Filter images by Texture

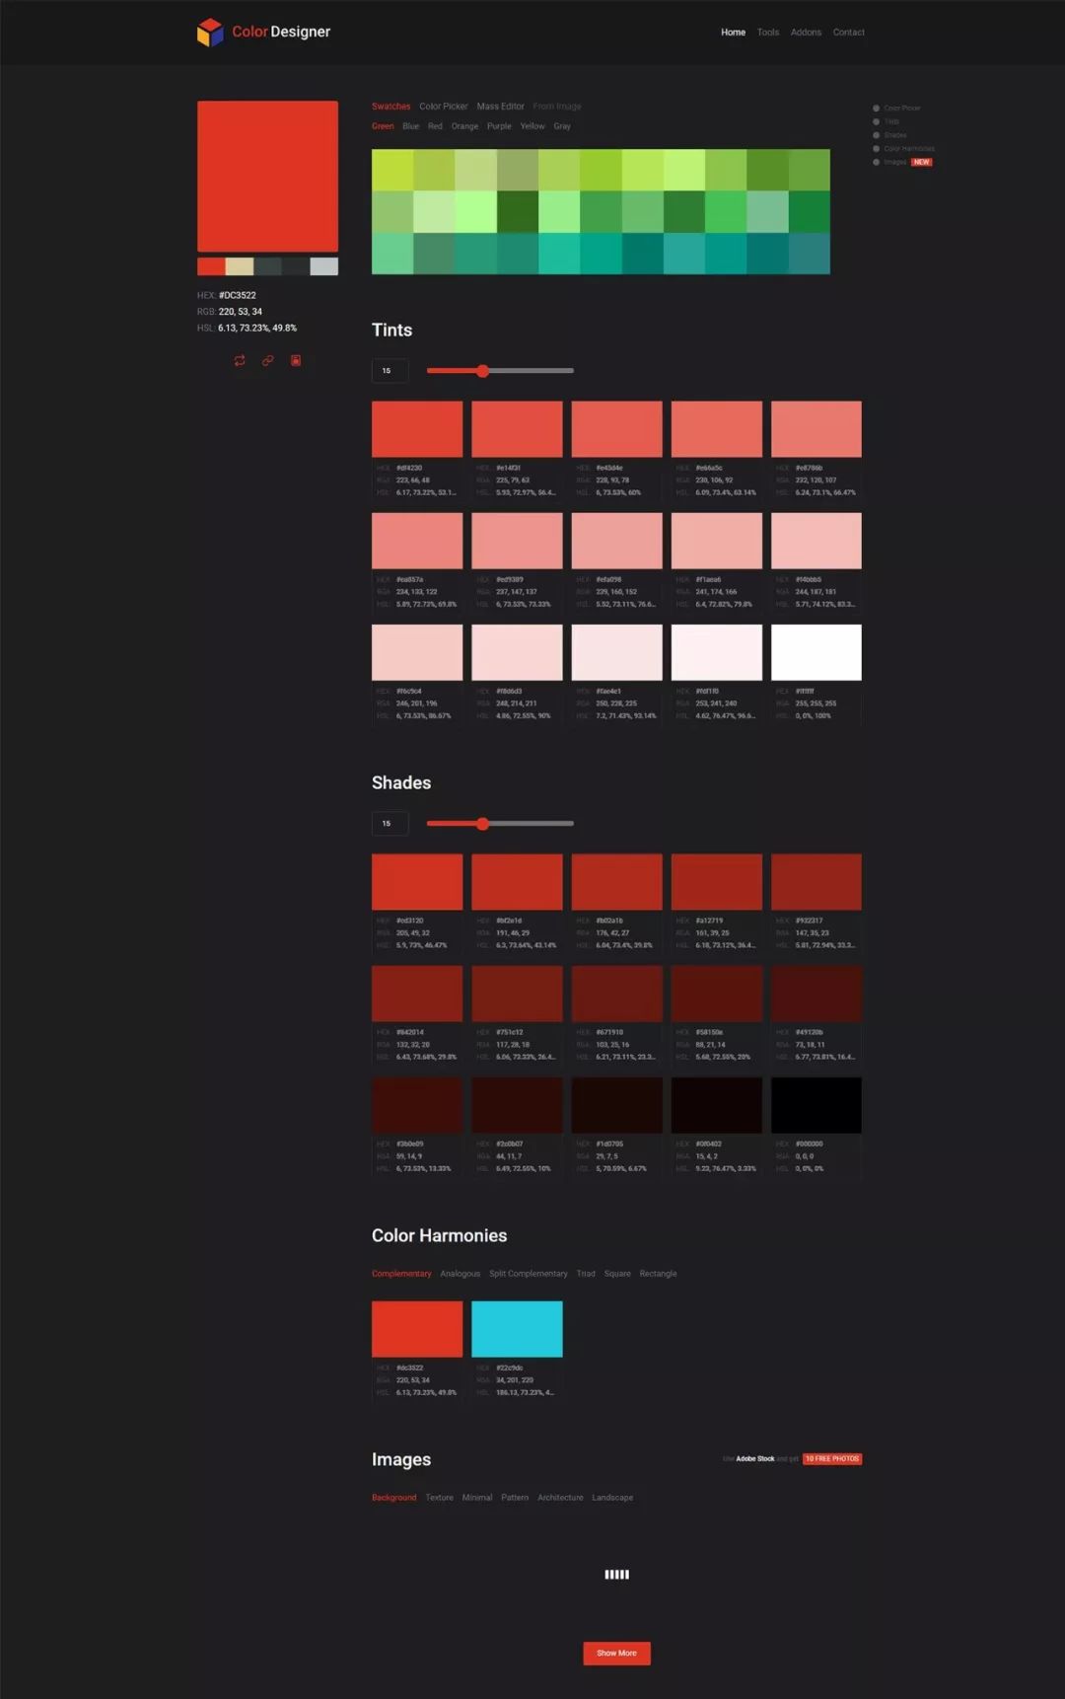tap(439, 1498)
